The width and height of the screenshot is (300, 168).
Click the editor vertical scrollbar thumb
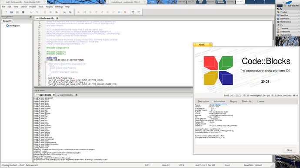tap(273, 32)
